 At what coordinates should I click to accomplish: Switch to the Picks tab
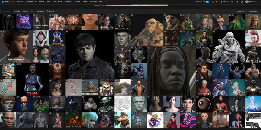(32, 11)
